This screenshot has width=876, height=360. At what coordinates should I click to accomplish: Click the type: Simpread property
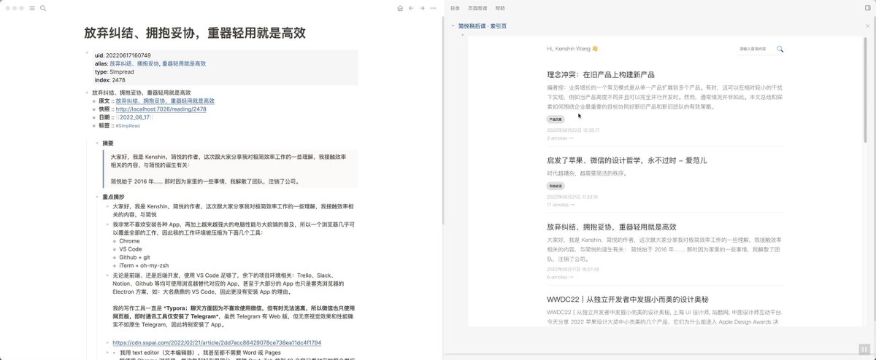pyautogui.click(x=112, y=71)
